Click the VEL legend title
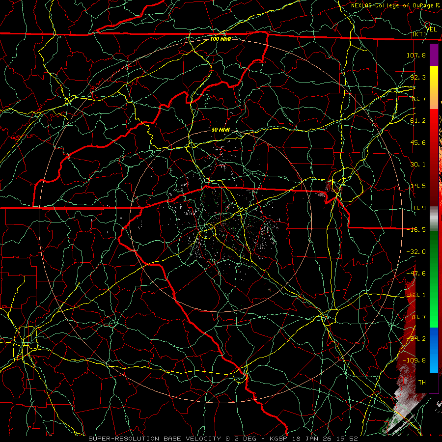This screenshot has height=442, width=442. click(432, 29)
